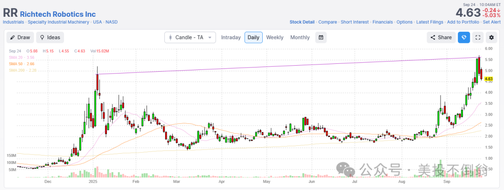Open the Richtech Robotics Inc company link
The width and height of the screenshot is (504, 190).
(x=58, y=14)
